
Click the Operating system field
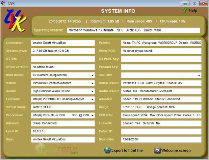tap(134, 30)
